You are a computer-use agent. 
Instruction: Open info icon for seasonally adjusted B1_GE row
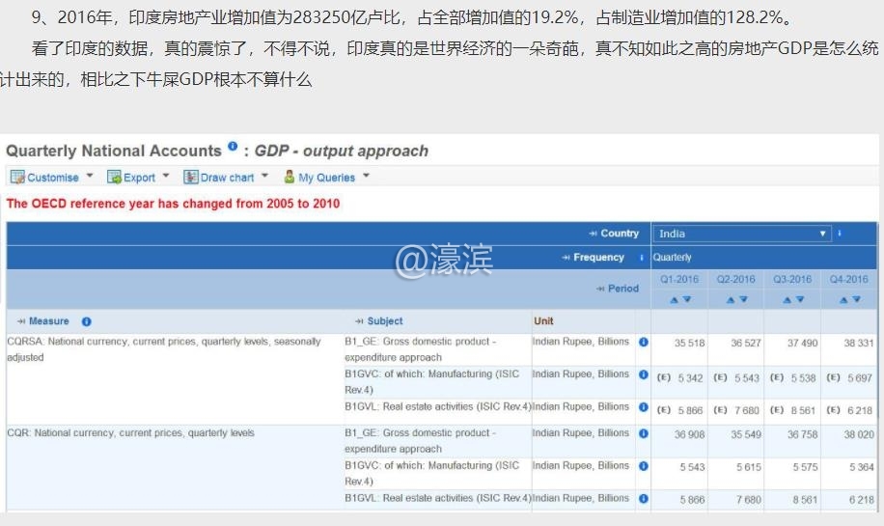tap(644, 342)
